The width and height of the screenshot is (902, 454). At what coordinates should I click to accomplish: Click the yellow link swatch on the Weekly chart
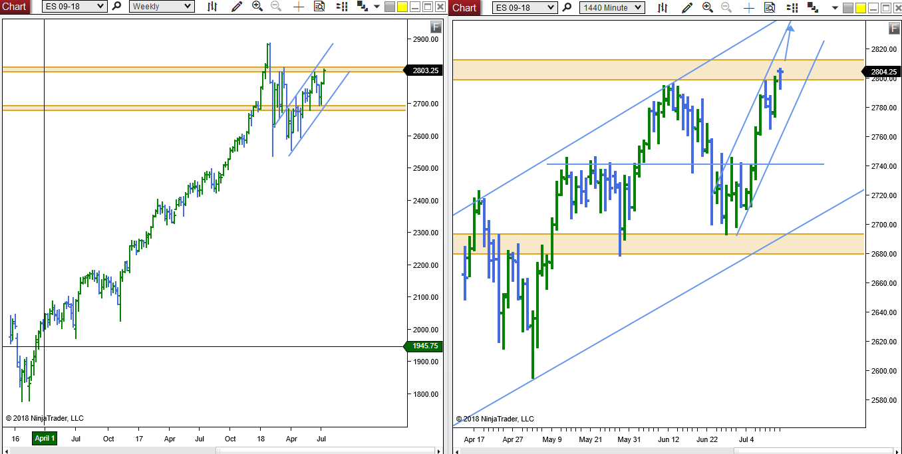(x=402, y=7)
